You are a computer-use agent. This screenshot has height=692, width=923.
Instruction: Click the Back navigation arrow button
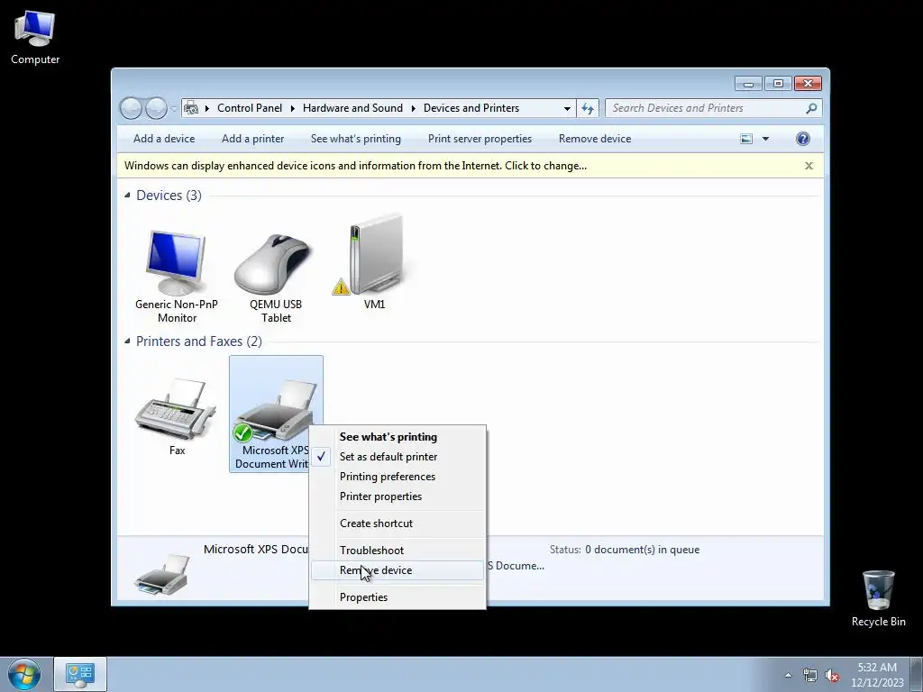tap(131, 108)
